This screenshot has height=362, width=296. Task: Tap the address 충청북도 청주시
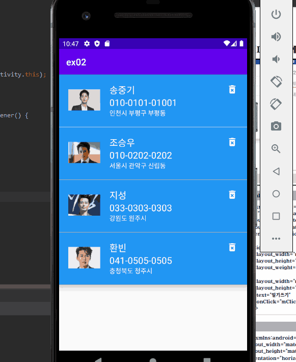131,271
